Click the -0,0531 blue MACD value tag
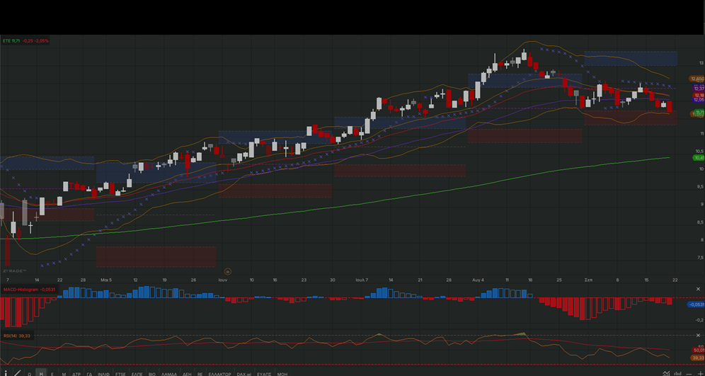 point(697,304)
